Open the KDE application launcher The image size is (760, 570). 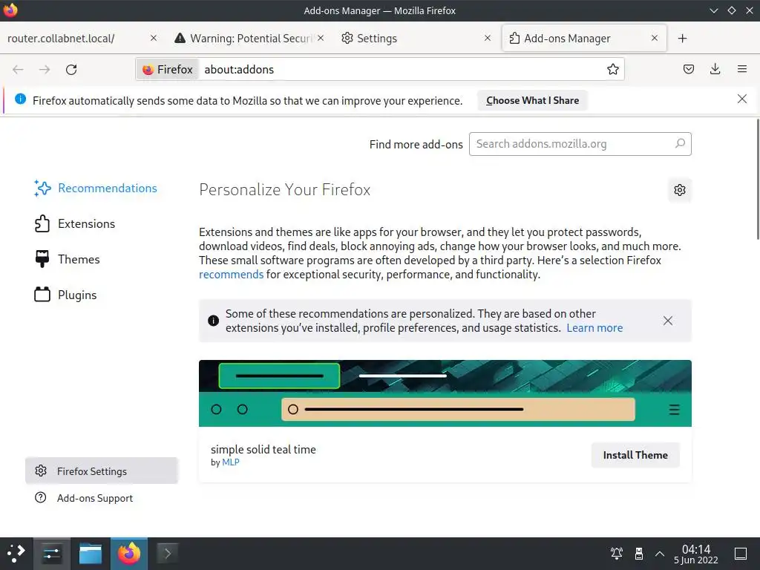coord(16,554)
